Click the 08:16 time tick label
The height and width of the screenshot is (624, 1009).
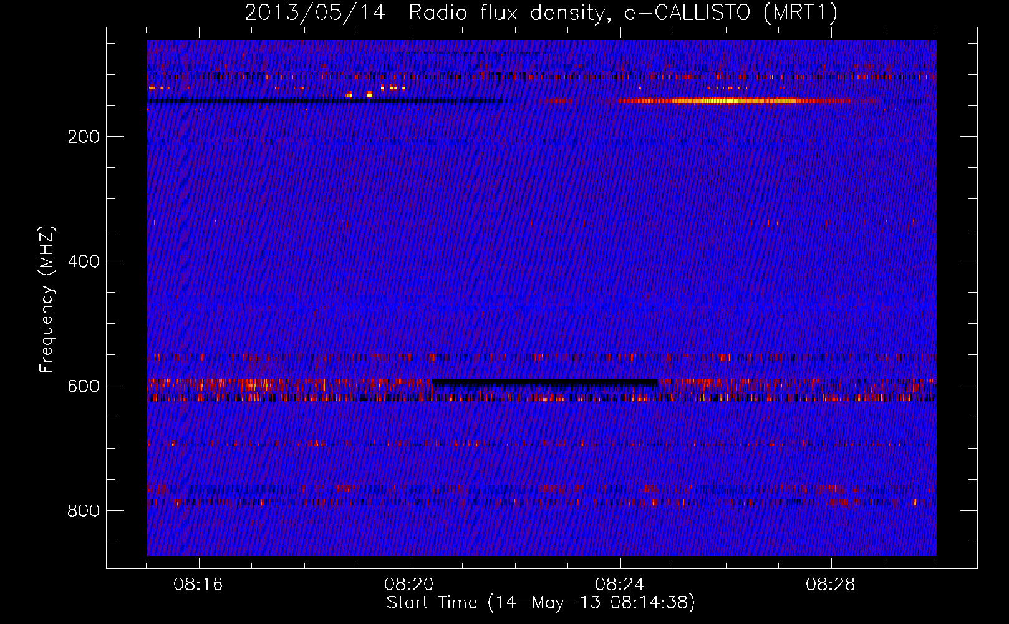tap(198, 585)
